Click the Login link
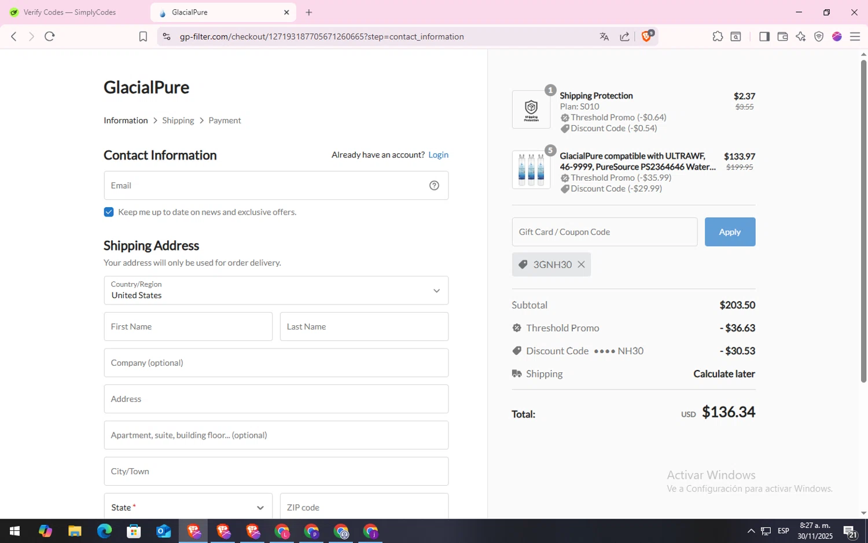 [x=438, y=155]
